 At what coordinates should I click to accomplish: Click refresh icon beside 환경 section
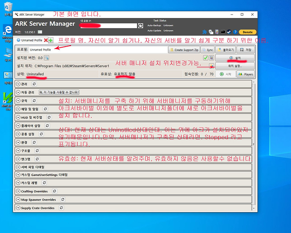34,142
